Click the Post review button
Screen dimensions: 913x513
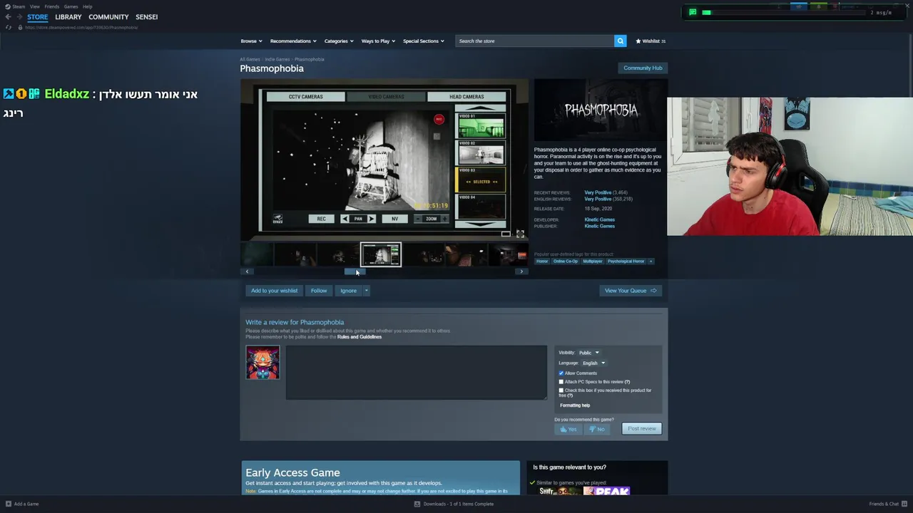tap(642, 429)
